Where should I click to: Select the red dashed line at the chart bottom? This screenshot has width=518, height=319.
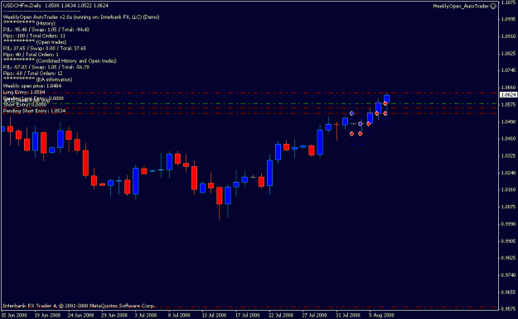249,307
